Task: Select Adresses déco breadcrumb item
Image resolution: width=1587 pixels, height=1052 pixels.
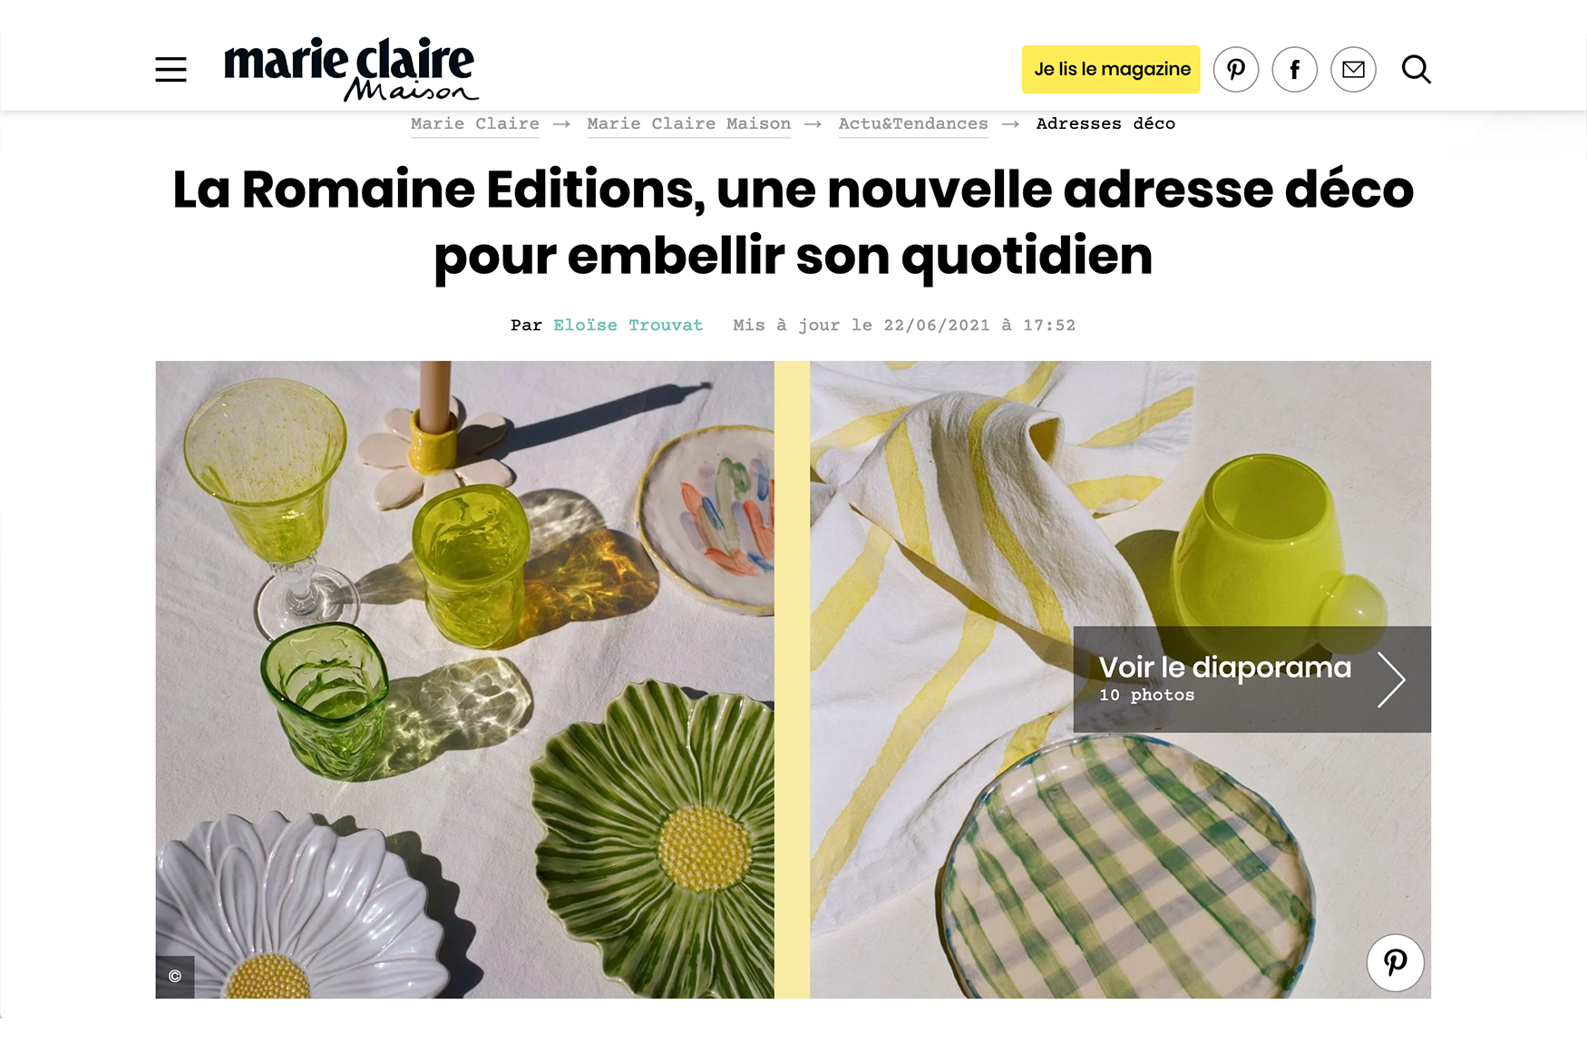Action: tap(1105, 124)
